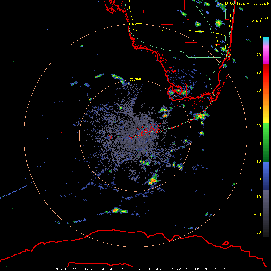
Task: Click the "NEXR" label above the scale
Action: tap(264, 18)
